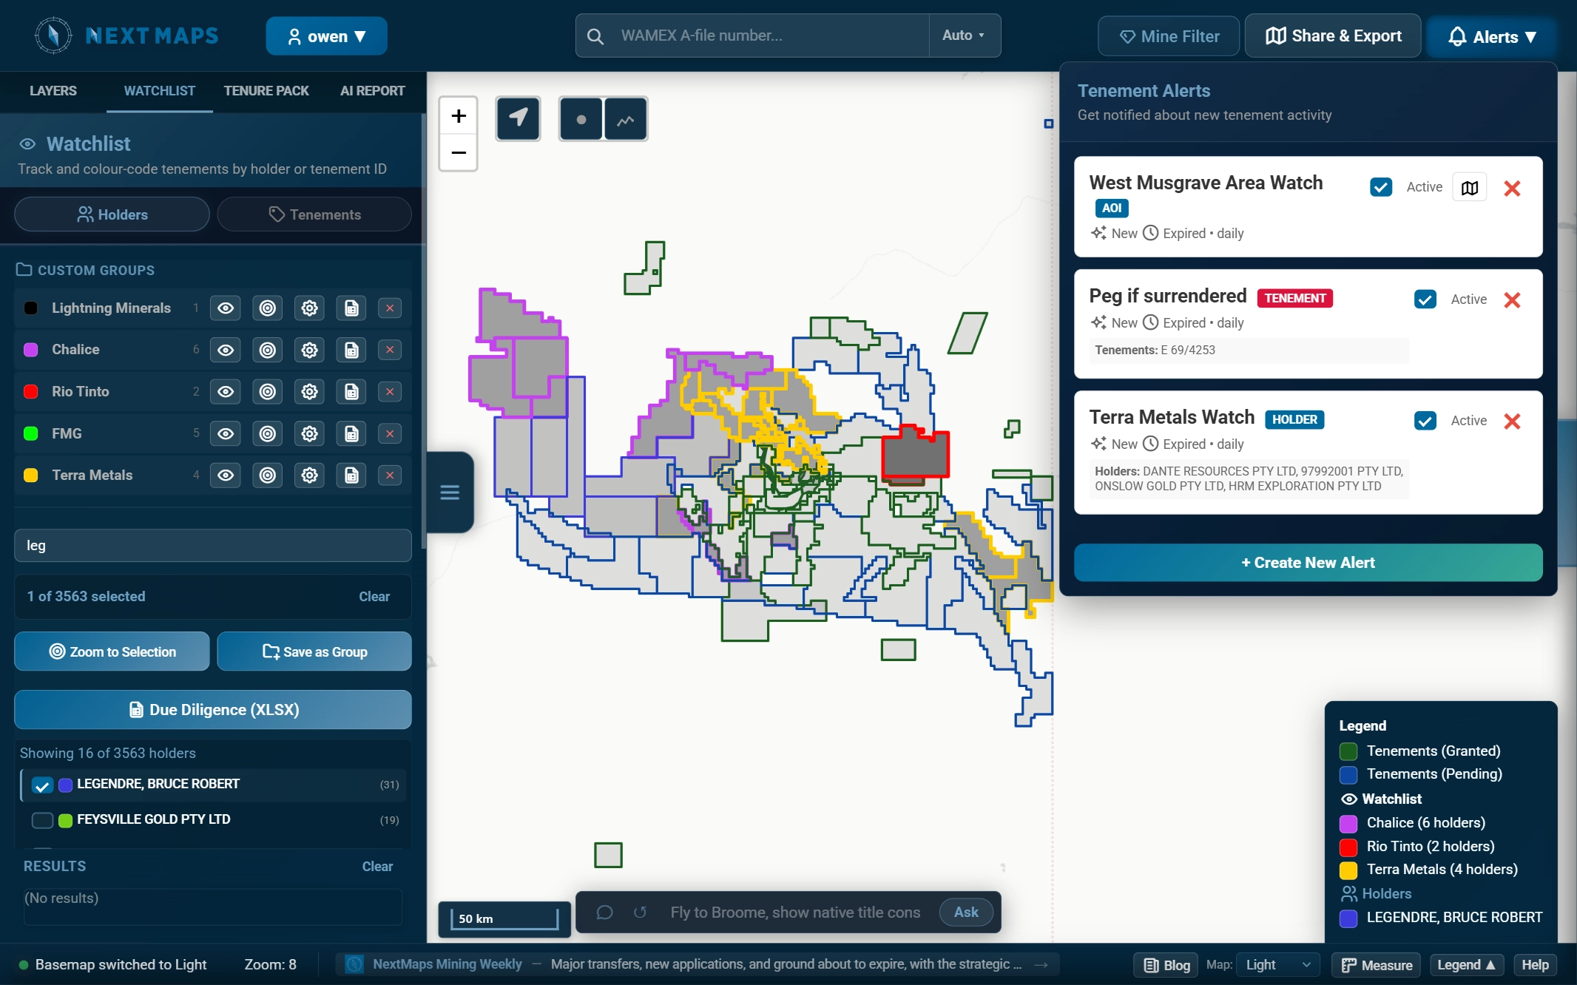Zoom in on the map

click(x=459, y=116)
